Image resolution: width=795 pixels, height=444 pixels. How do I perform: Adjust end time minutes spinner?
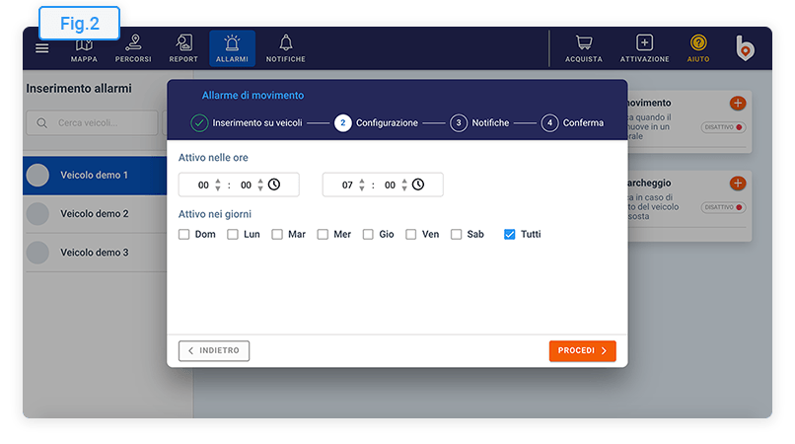(405, 185)
